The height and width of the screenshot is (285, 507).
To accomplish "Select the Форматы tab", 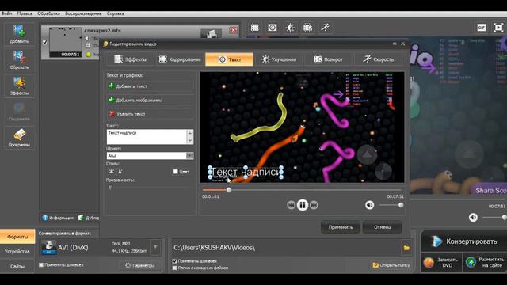I will pos(17,237).
